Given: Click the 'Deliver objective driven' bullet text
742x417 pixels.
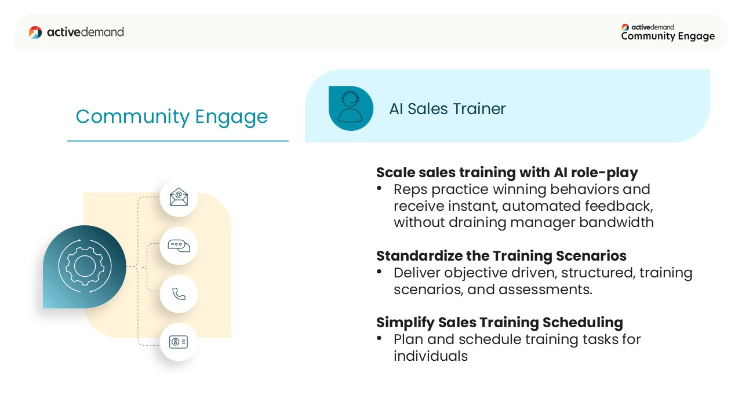Looking at the screenshot, I should tap(543, 281).
